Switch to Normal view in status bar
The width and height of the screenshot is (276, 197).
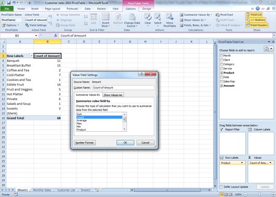point(221,194)
